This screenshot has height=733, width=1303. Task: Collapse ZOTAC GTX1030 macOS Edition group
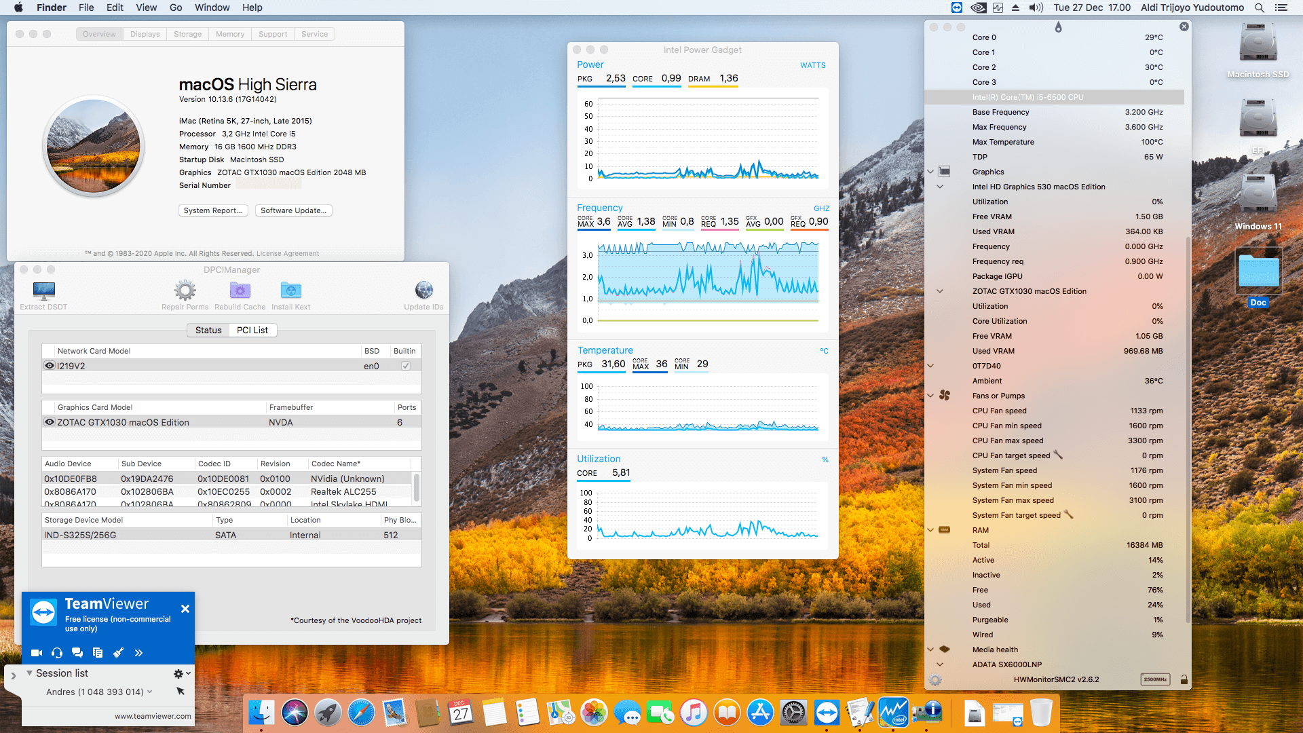pyautogui.click(x=940, y=291)
